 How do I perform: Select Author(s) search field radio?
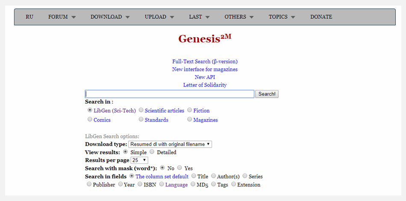point(213,176)
